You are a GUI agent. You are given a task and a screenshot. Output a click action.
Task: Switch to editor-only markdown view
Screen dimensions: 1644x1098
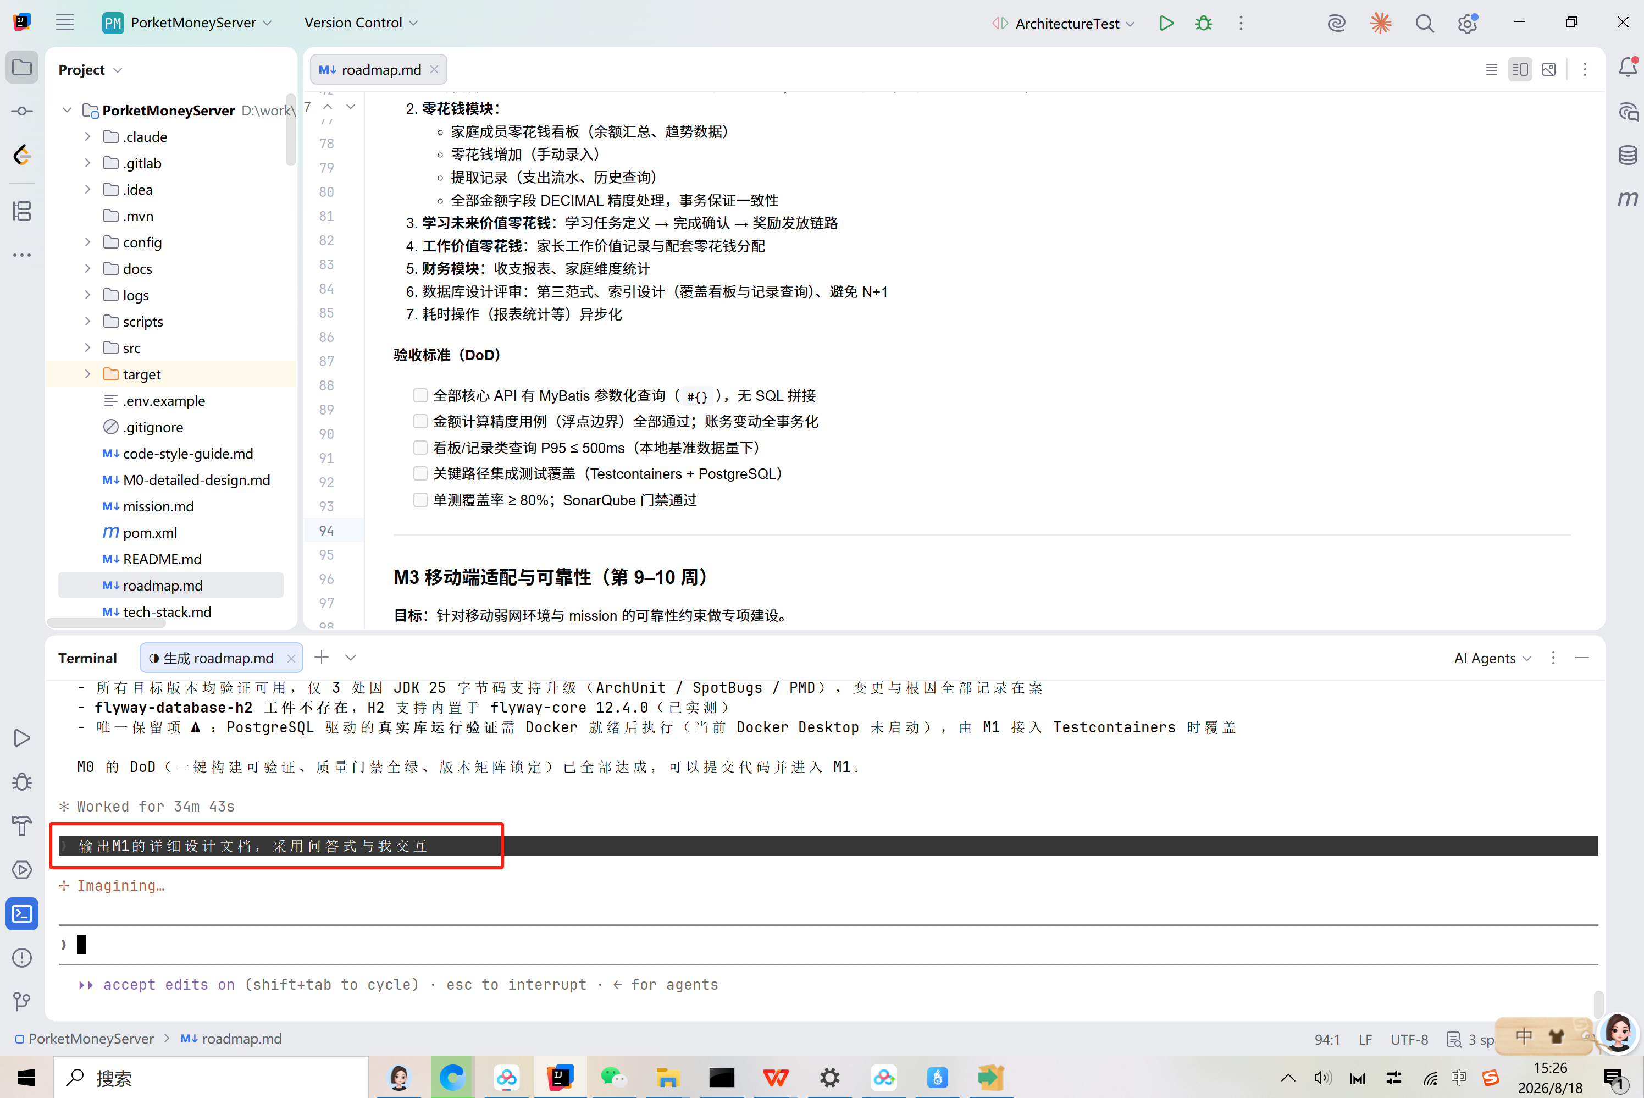click(x=1491, y=69)
